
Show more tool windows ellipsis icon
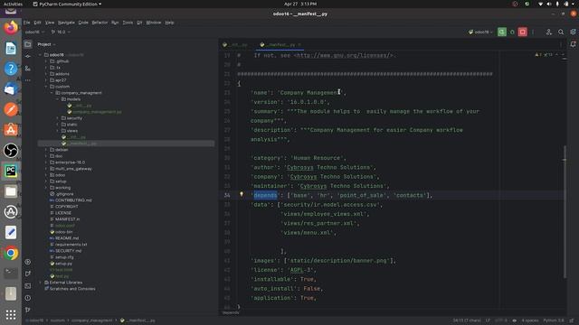(28, 80)
